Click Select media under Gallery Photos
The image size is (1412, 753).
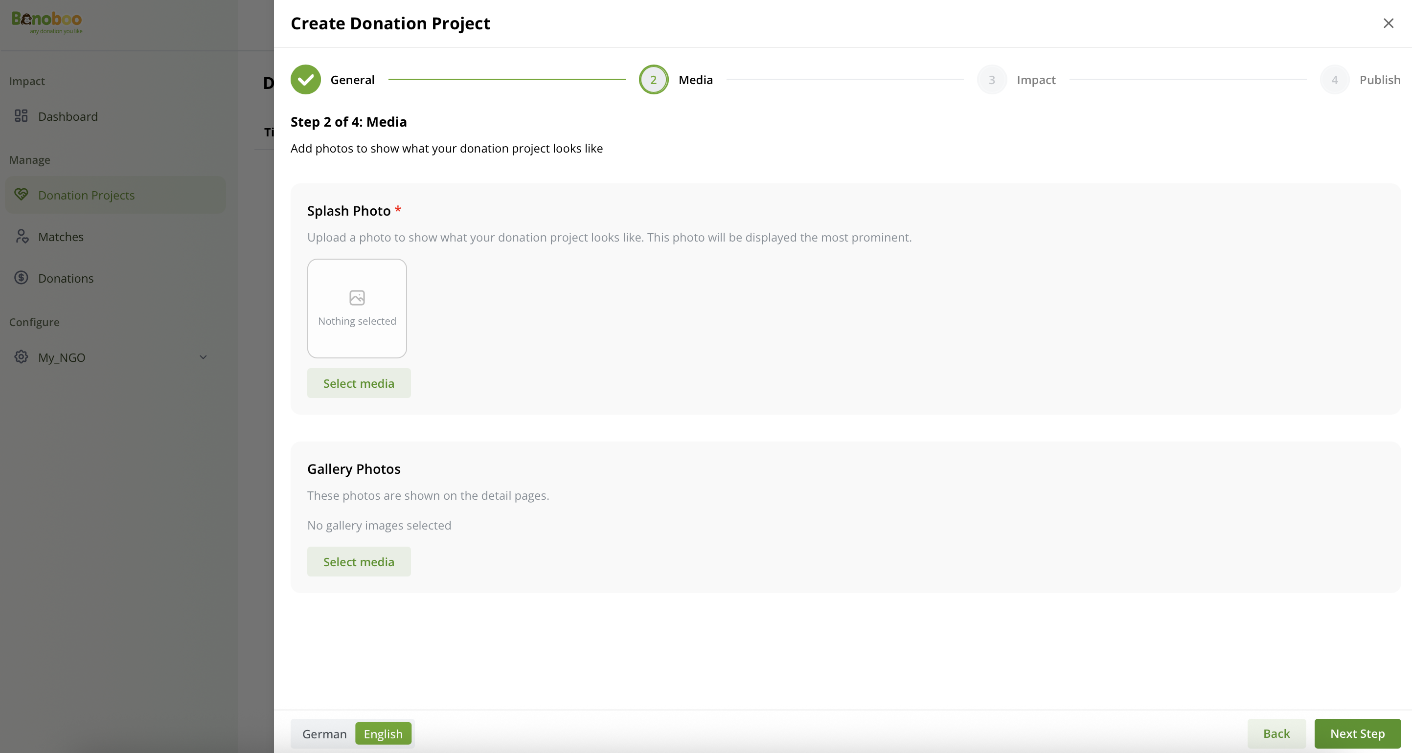359,561
